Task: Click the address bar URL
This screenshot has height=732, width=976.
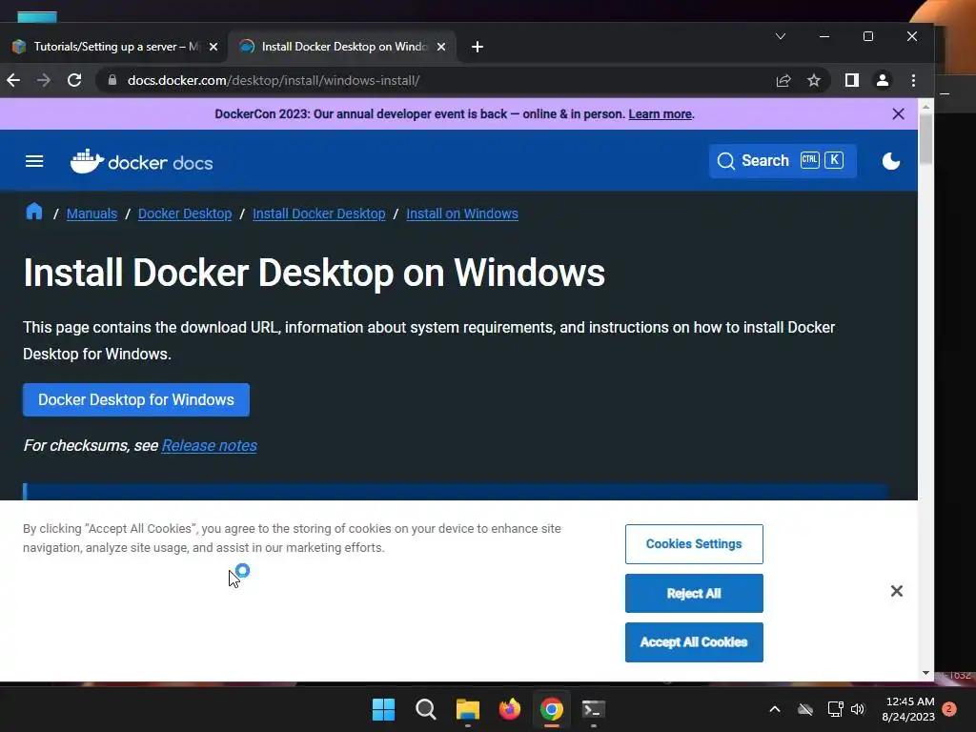Action: coord(274,80)
